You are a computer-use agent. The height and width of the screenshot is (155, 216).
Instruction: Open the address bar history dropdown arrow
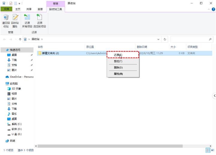click(158, 39)
